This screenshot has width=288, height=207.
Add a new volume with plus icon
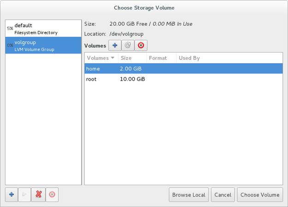click(x=115, y=45)
